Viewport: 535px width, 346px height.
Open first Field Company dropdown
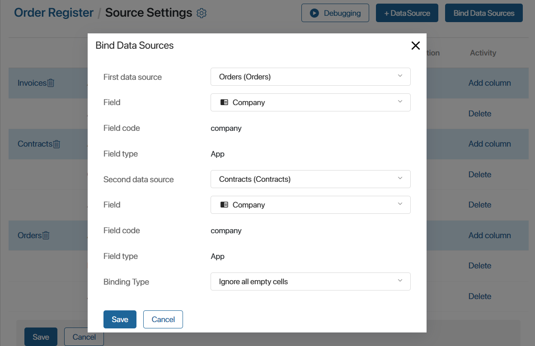click(310, 102)
